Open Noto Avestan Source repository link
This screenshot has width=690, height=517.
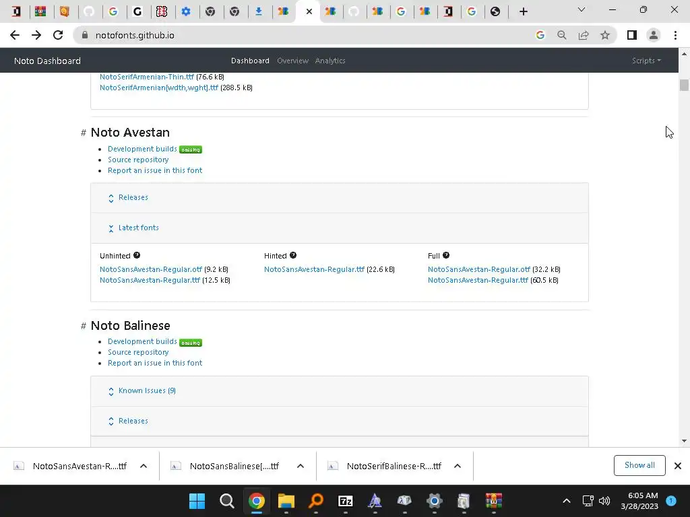coord(138,160)
